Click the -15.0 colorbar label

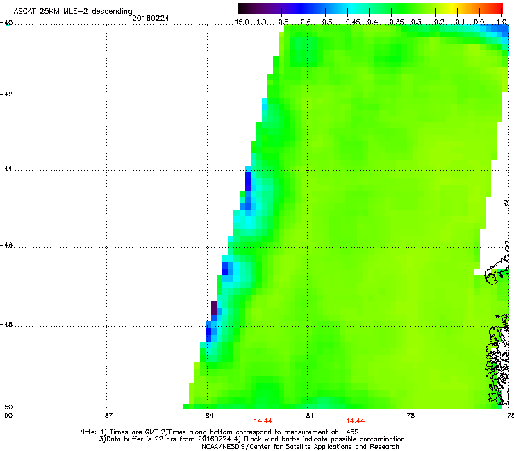tap(240, 22)
